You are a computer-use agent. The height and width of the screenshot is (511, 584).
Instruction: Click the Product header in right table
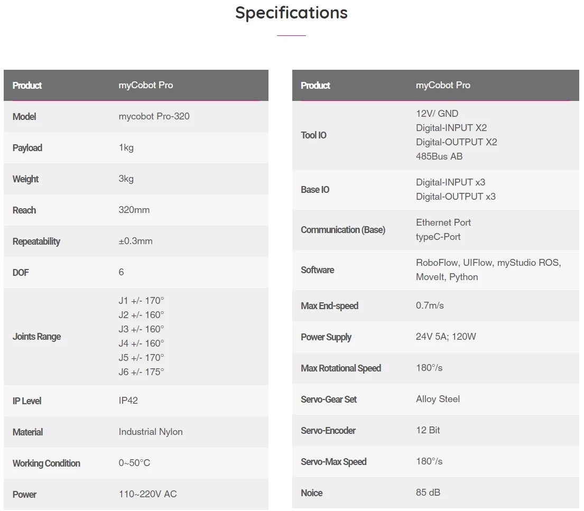[316, 86]
